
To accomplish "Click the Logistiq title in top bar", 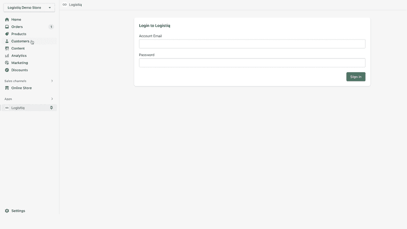I will coord(75,5).
